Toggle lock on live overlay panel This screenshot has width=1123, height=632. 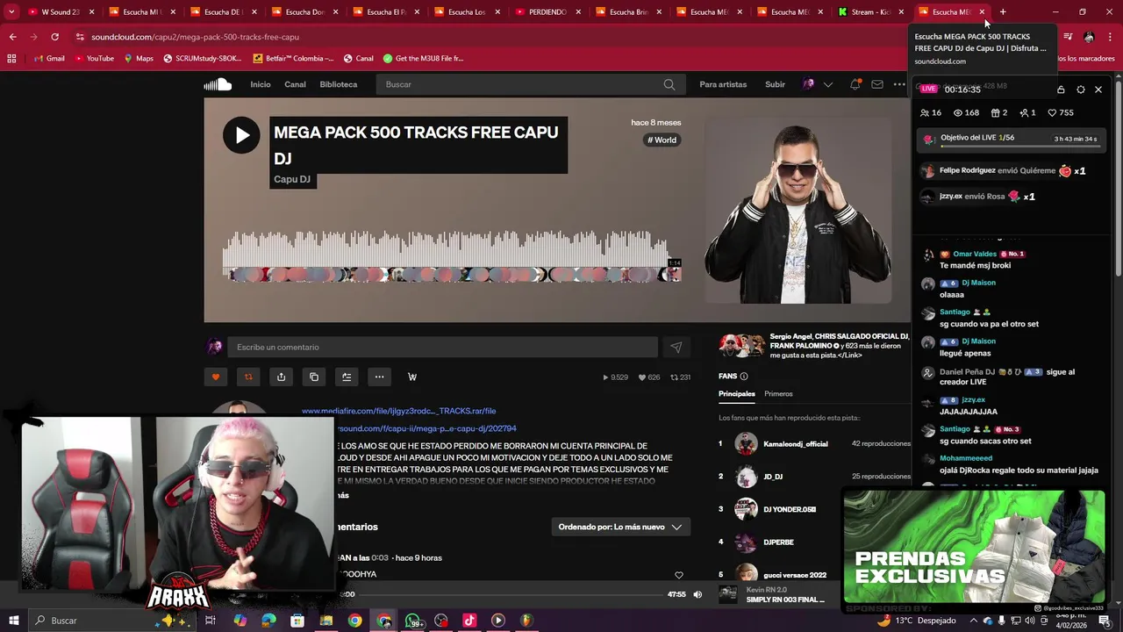[1061, 90]
